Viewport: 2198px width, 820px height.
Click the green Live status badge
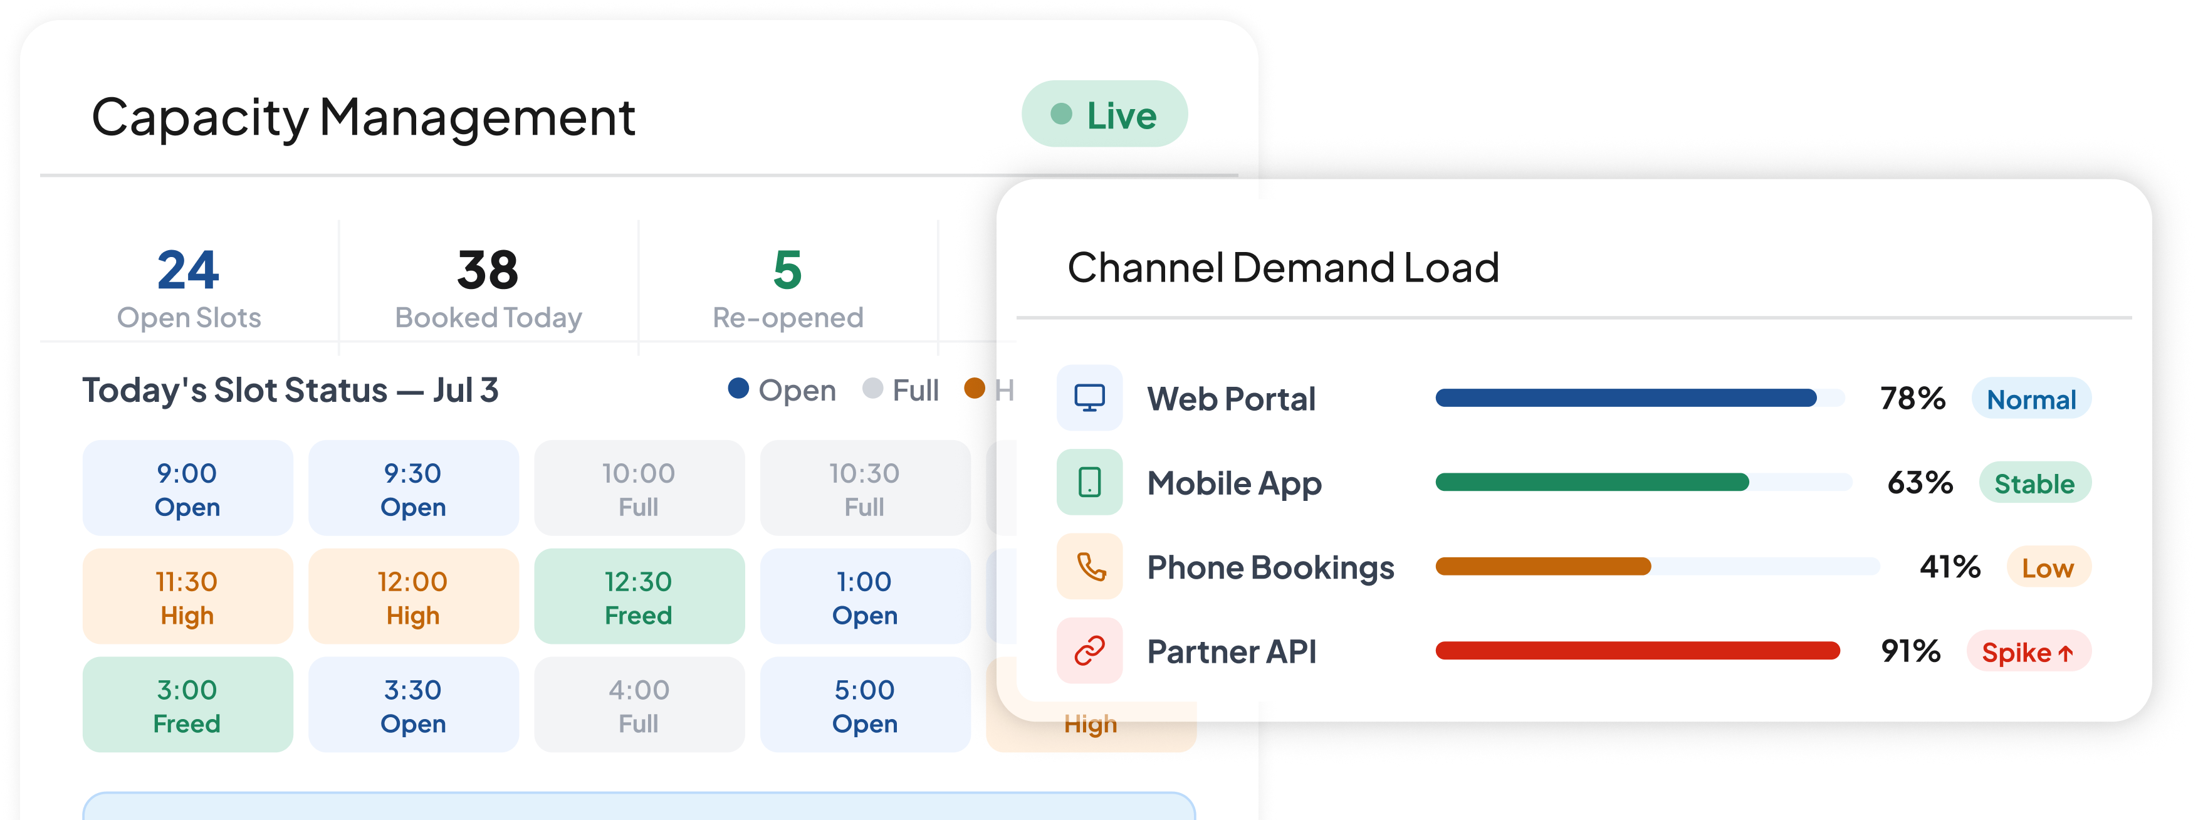(x=1104, y=114)
